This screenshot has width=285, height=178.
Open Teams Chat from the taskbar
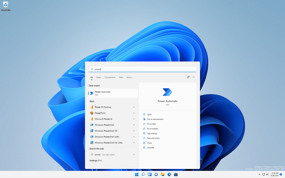pyautogui.click(x=156, y=174)
